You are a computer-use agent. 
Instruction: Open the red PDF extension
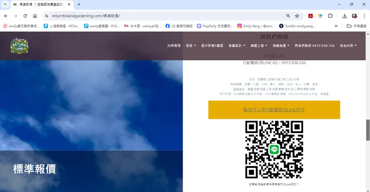310,16
